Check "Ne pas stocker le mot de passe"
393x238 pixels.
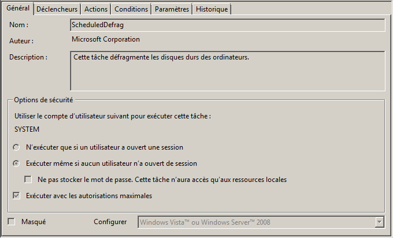point(28,180)
